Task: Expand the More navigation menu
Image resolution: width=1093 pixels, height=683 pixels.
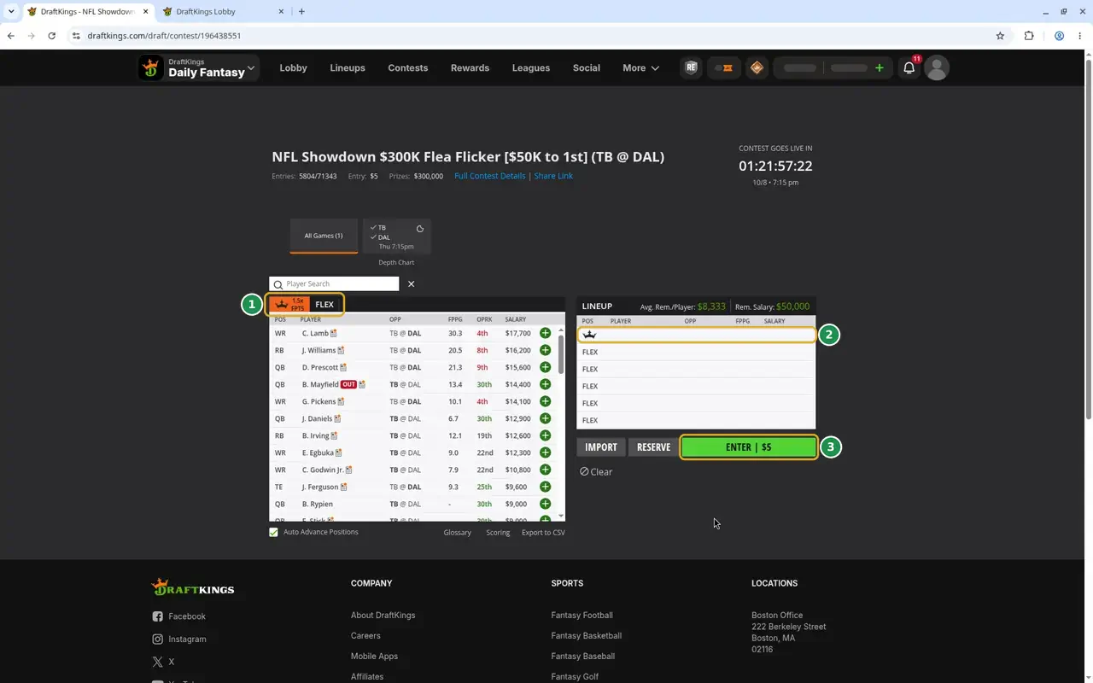Action: [x=640, y=68]
